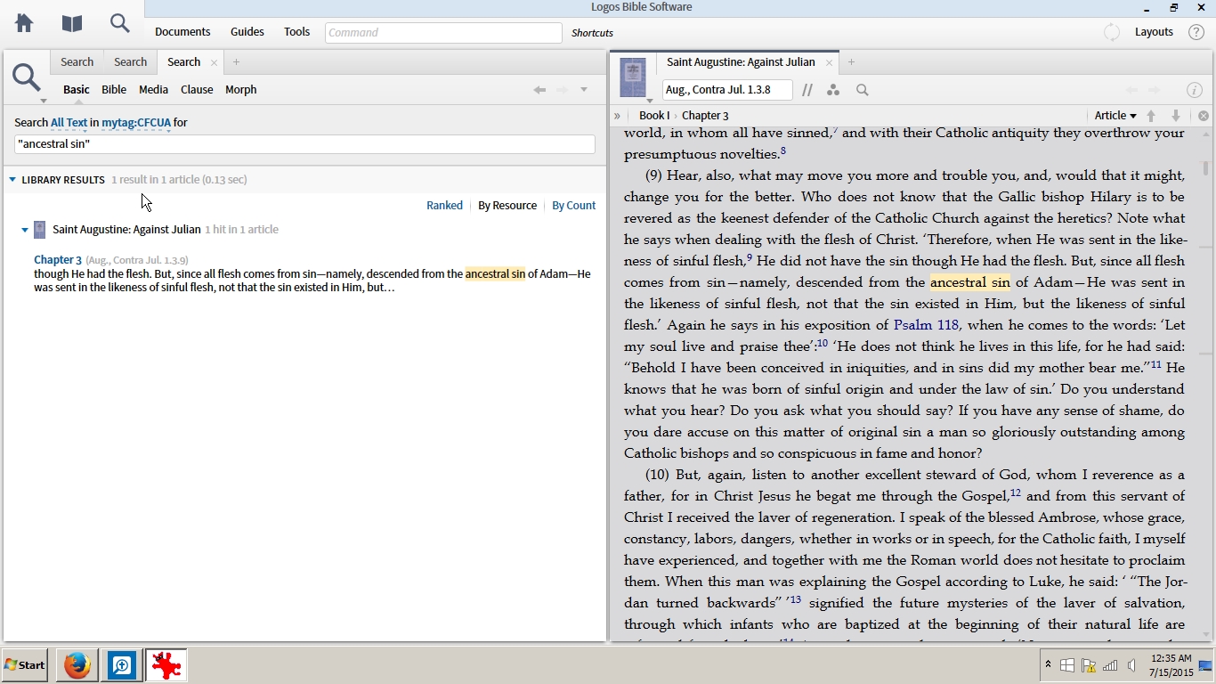Open the search panel menu arrow under magnifier
The height and width of the screenshot is (684, 1216).
[x=43, y=101]
